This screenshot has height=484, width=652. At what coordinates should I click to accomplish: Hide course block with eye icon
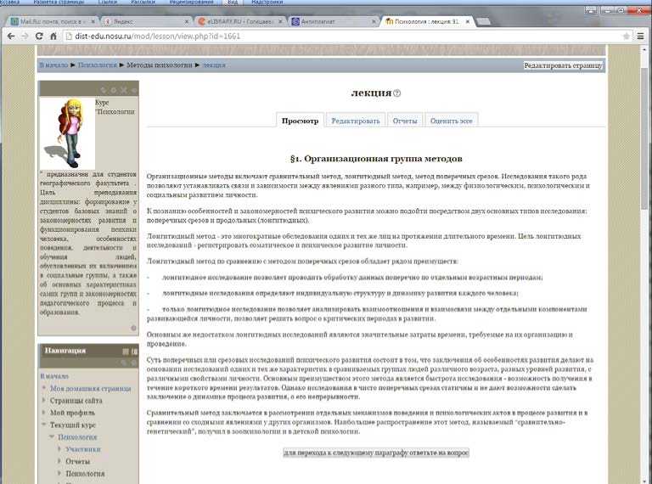click(x=133, y=90)
